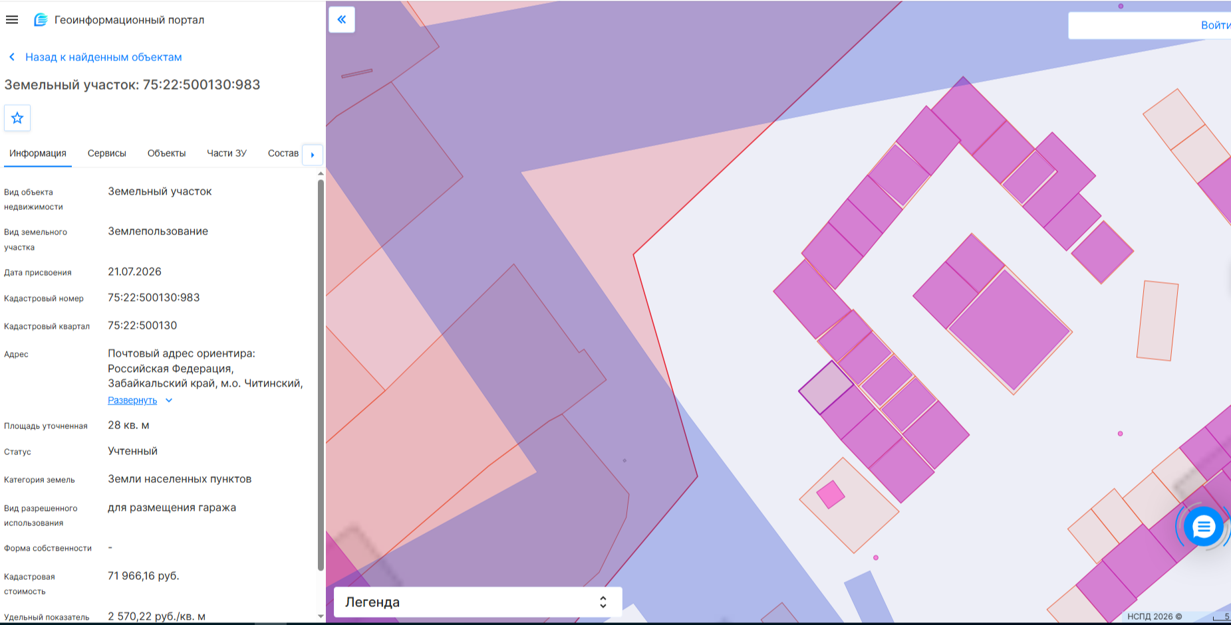This screenshot has width=1231, height=625.
Task: Click the down arrow of the info scrollbar
Action: pos(321,616)
